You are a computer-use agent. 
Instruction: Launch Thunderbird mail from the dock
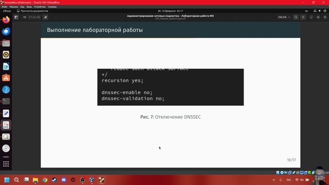tap(6, 31)
